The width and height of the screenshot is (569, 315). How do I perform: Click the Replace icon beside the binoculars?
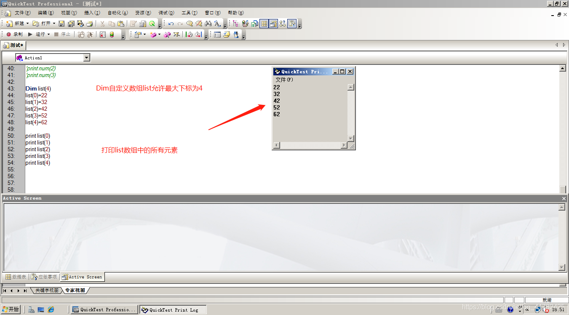coord(217,24)
